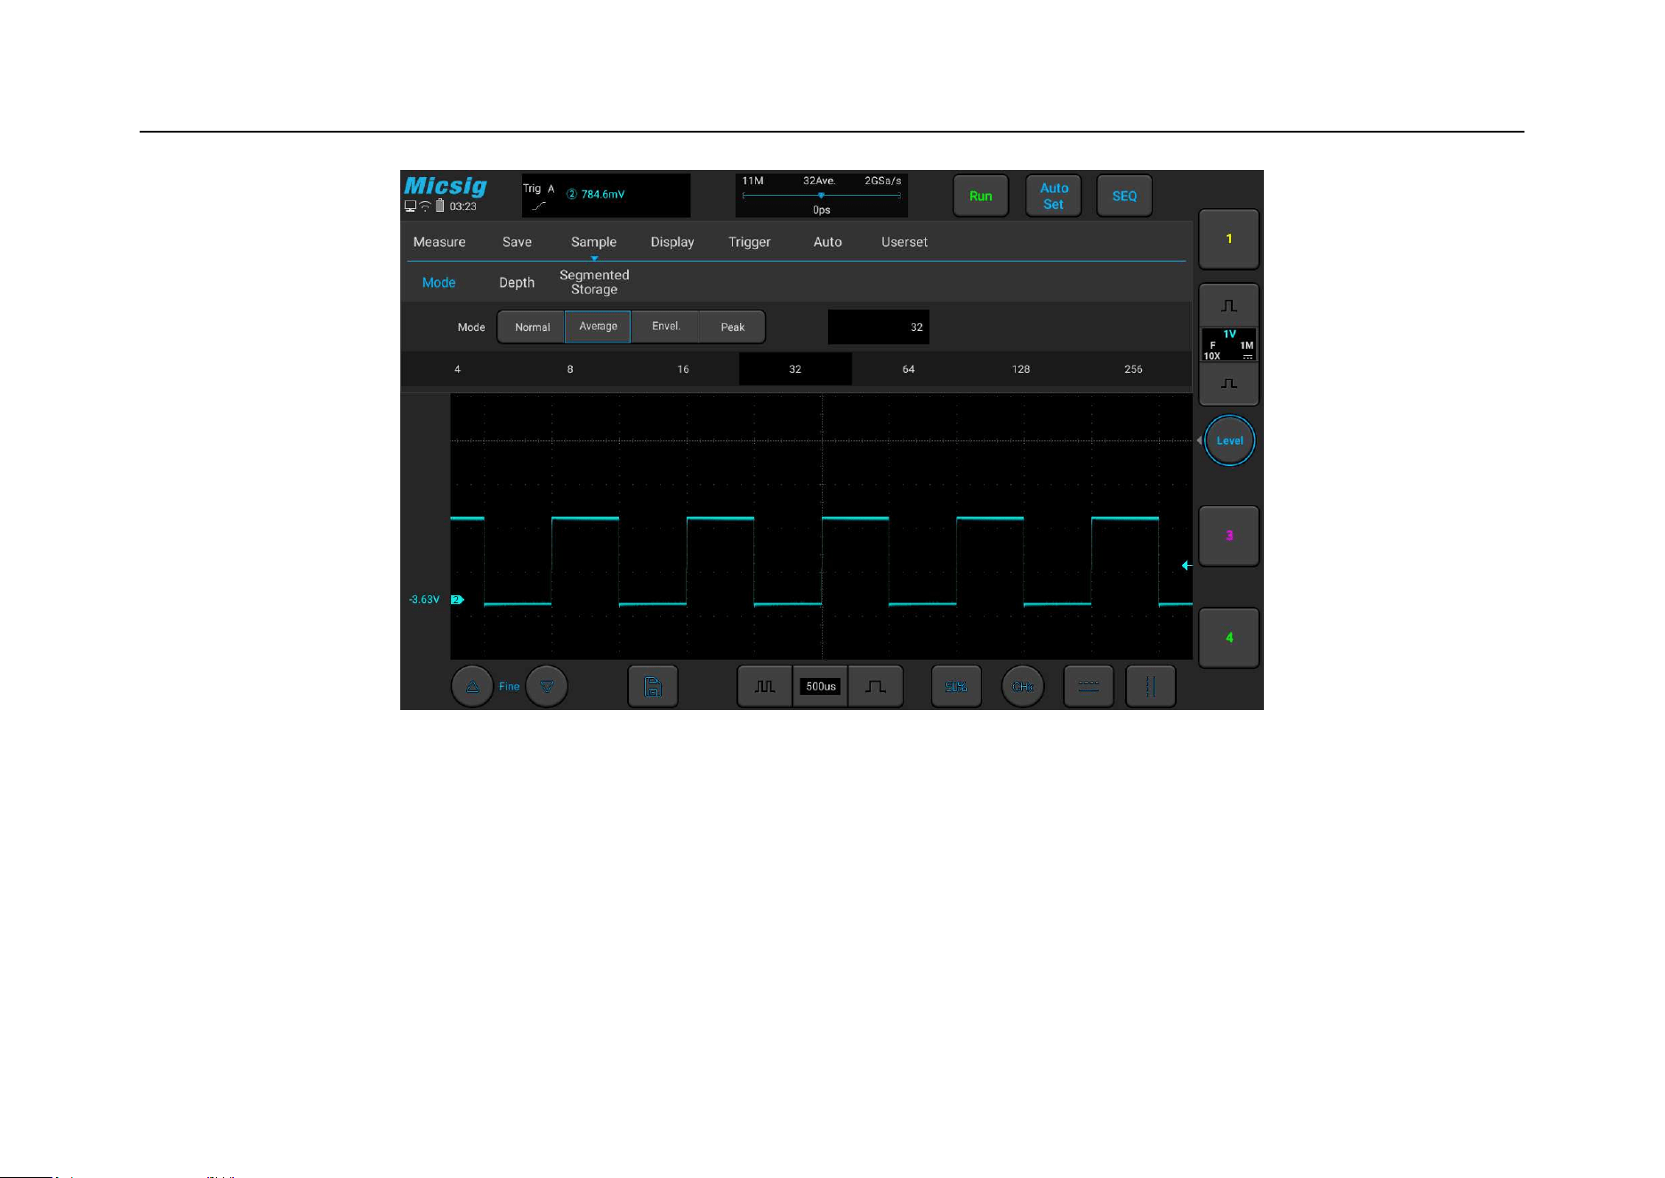
Task: Tap the fine adjust down triangle button
Action: tap(546, 686)
